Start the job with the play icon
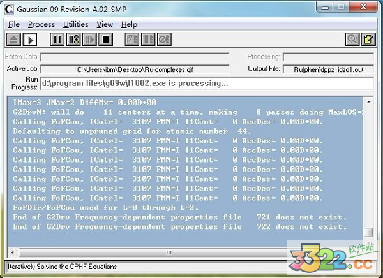This screenshot has width=383, height=278. (x=30, y=40)
